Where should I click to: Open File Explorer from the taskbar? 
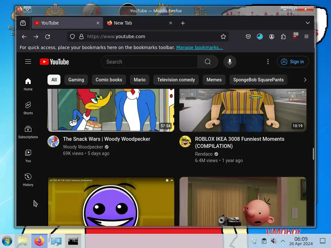click(23, 241)
